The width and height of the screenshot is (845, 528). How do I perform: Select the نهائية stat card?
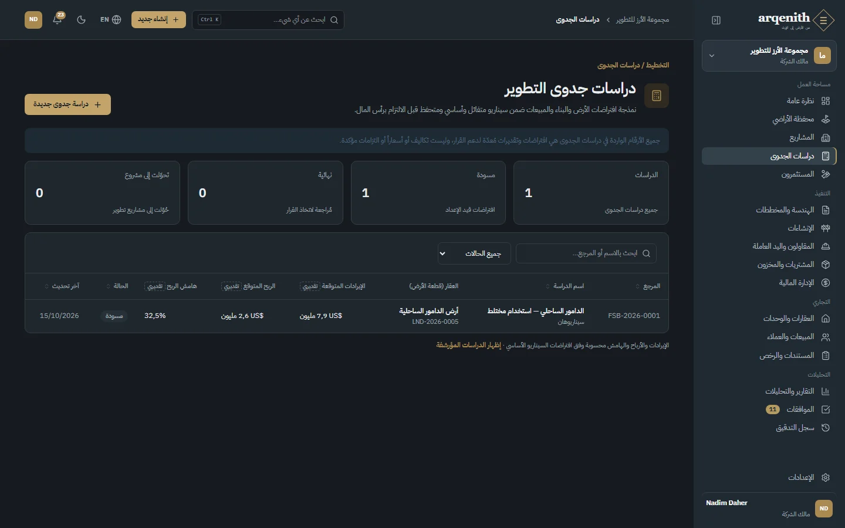point(265,192)
